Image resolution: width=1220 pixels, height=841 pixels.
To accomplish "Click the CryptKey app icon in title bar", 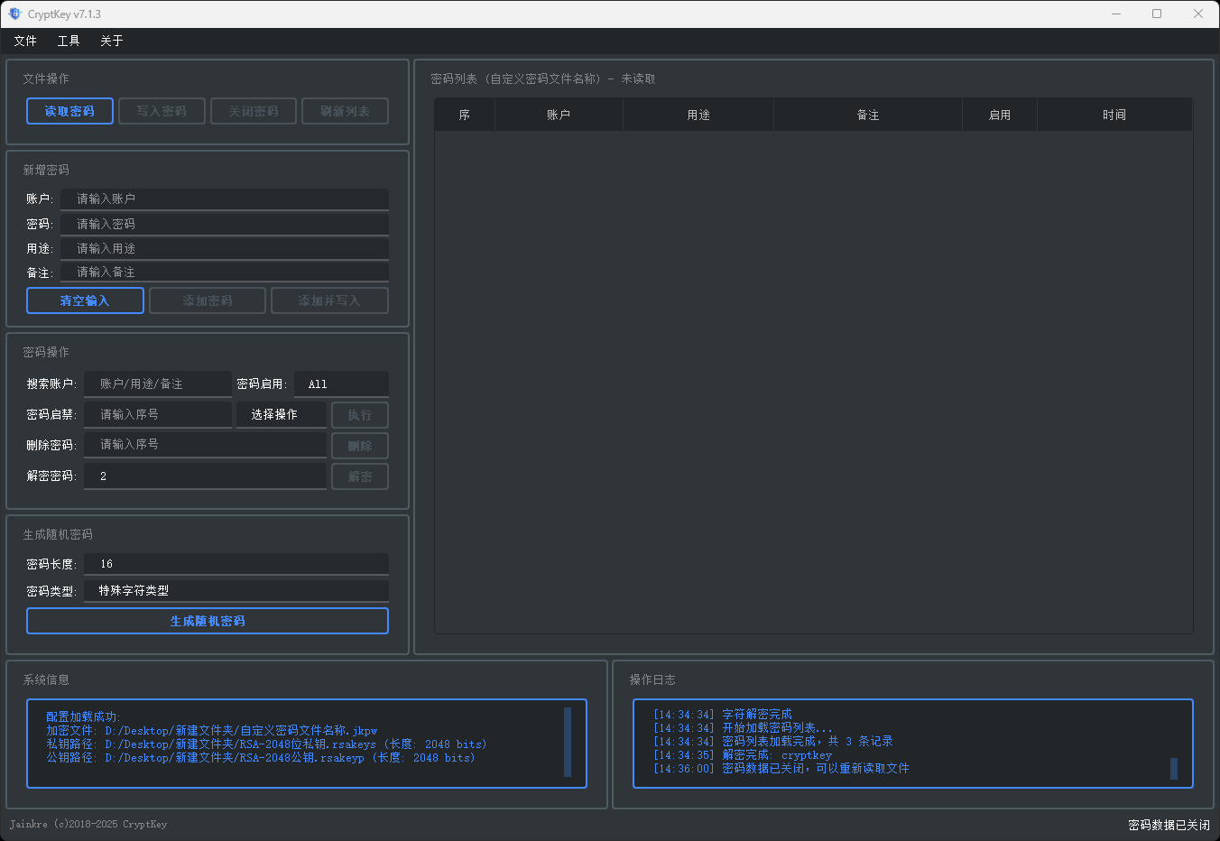I will pyautogui.click(x=14, y=14).
